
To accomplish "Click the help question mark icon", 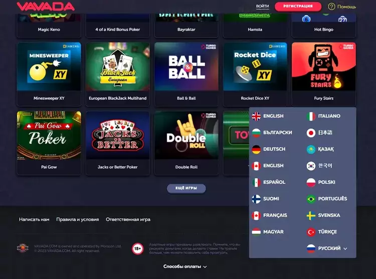I will coord(331,7).
